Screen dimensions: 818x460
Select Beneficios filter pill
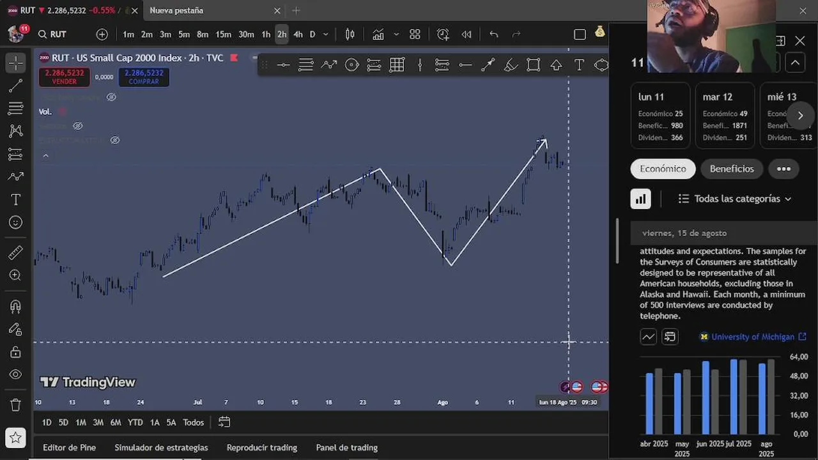(732, 169)
